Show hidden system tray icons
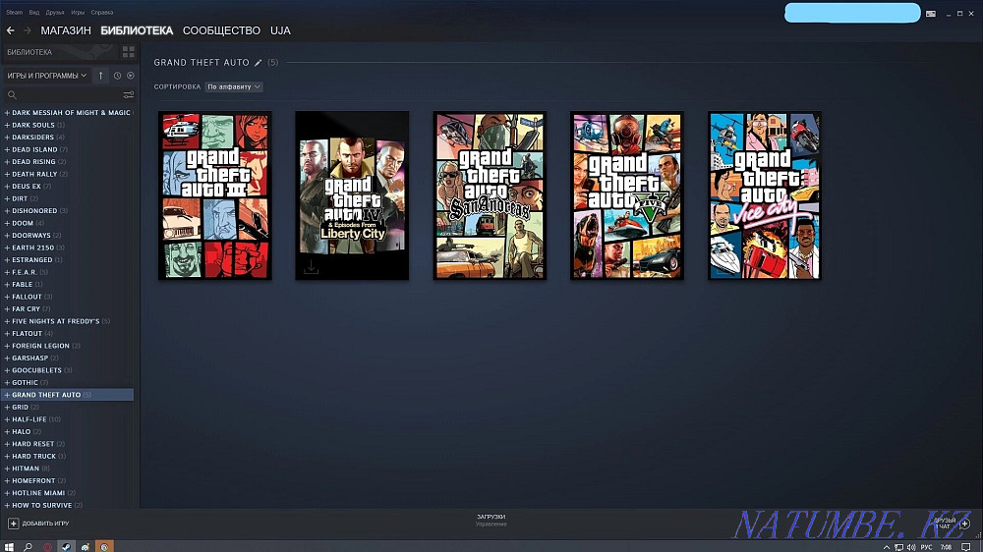This screenshot has width=983, height=552. pos(886,547)
